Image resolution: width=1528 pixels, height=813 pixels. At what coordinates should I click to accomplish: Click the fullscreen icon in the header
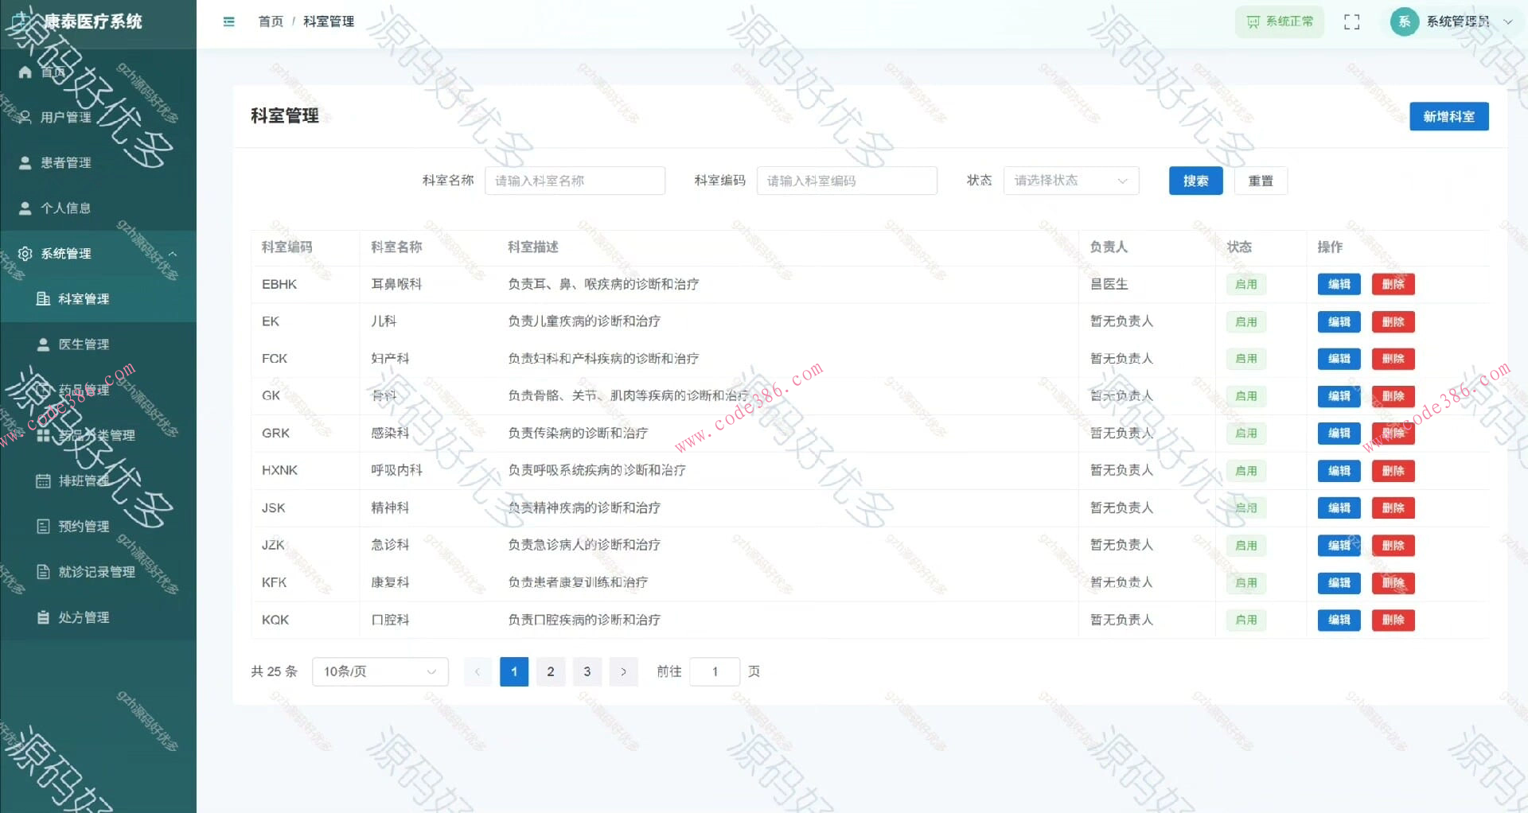(1352, 21)
